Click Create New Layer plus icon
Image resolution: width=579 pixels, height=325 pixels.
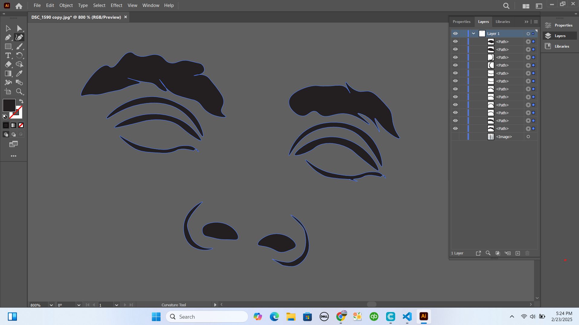coord(518,253)
